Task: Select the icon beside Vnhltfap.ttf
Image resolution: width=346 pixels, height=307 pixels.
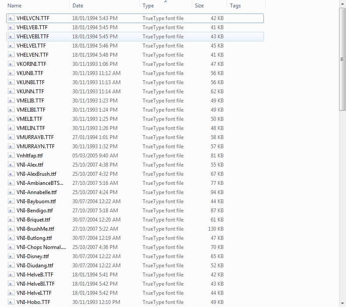Action: point(10,156)
